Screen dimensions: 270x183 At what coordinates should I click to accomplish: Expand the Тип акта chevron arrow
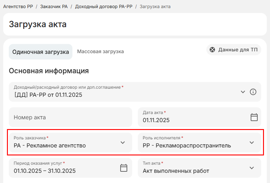pos(252,168)
